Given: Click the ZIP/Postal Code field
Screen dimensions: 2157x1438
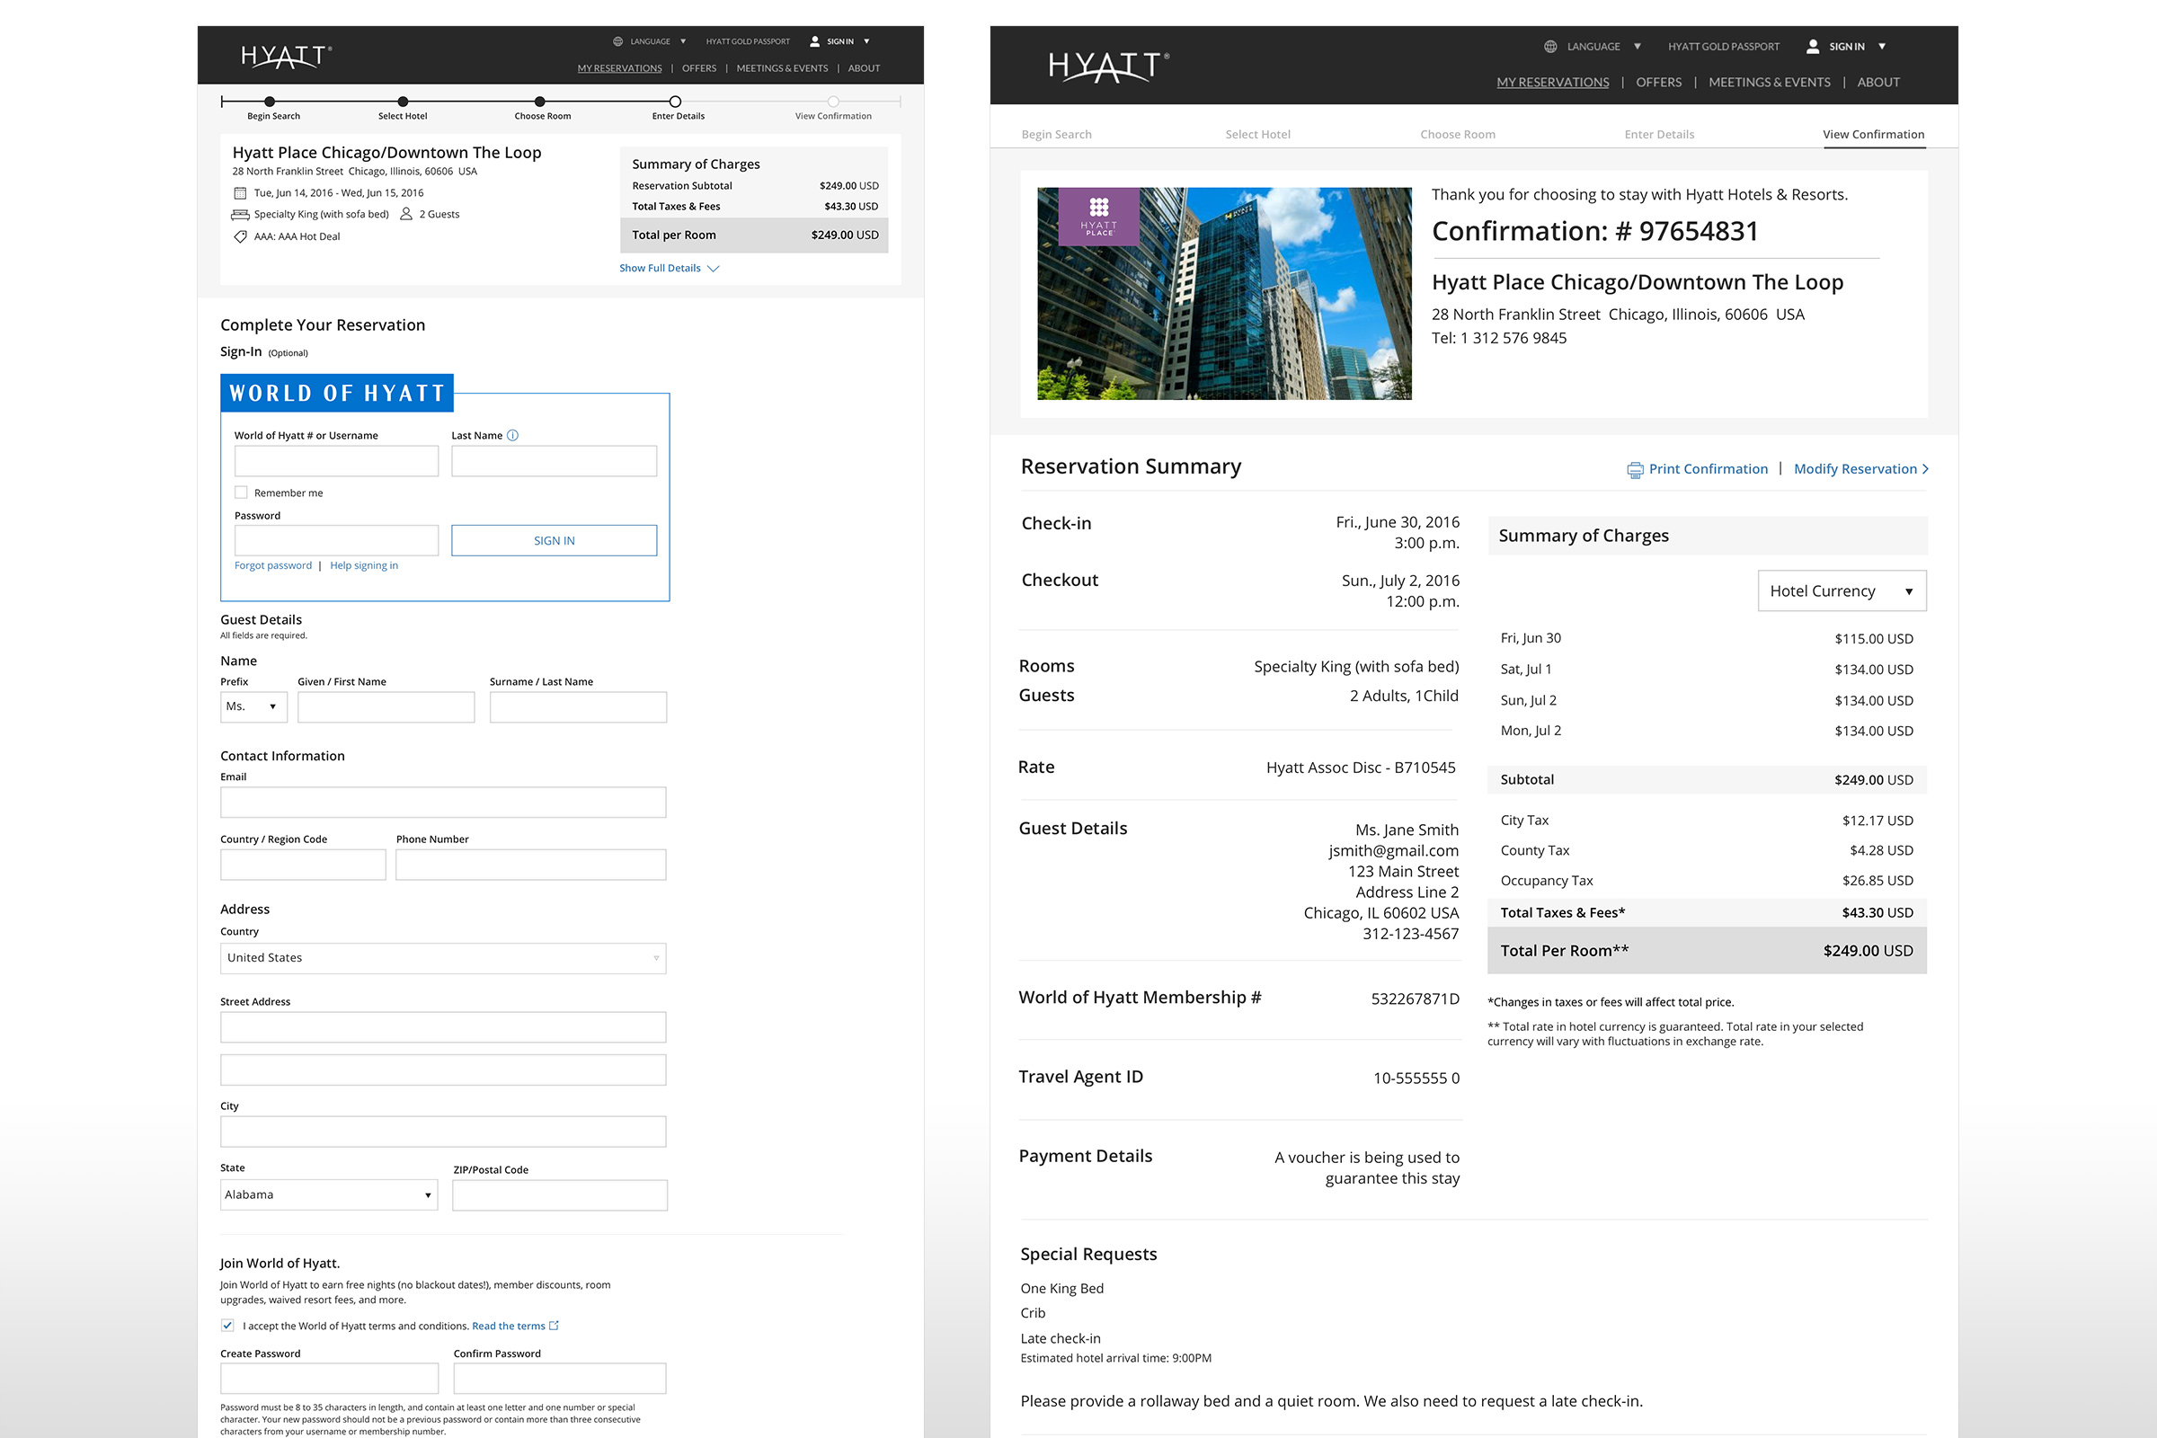Looking at the screenshot, I should point(559,1196).
